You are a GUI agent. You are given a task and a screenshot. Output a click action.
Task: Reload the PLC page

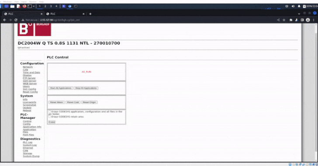pos(16,20)
